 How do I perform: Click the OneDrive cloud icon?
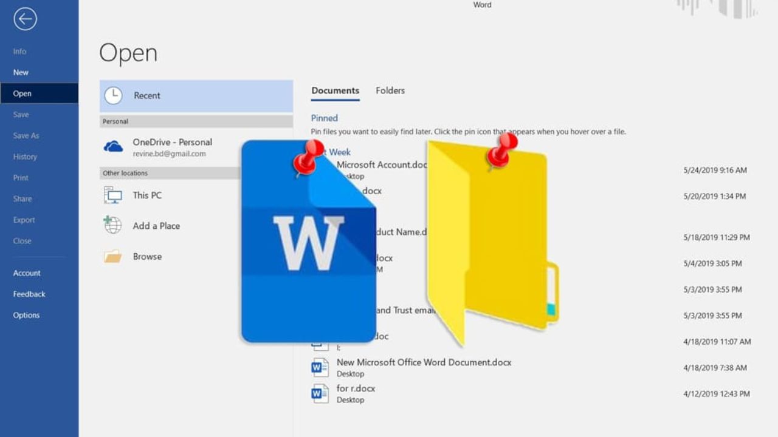coord(113,146)
